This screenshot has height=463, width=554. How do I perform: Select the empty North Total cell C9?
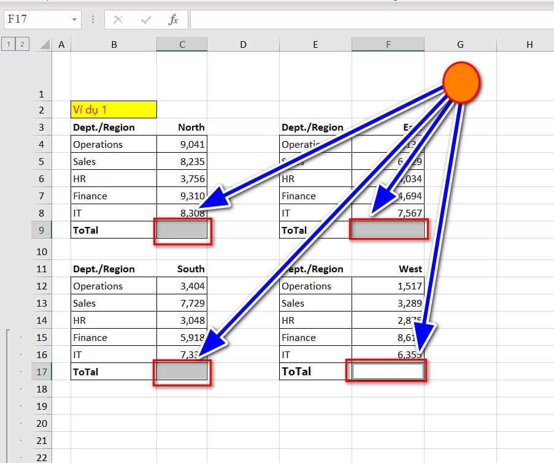click(182, 230)
